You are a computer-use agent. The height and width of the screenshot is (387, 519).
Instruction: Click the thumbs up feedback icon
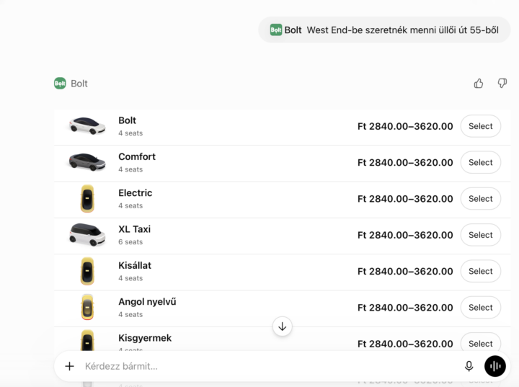(x=479, y=84)
